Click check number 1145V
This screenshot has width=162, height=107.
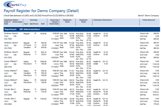tap(56, 92)
